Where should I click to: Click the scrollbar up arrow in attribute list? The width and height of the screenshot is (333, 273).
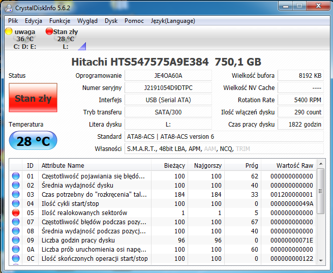point(321,164)
